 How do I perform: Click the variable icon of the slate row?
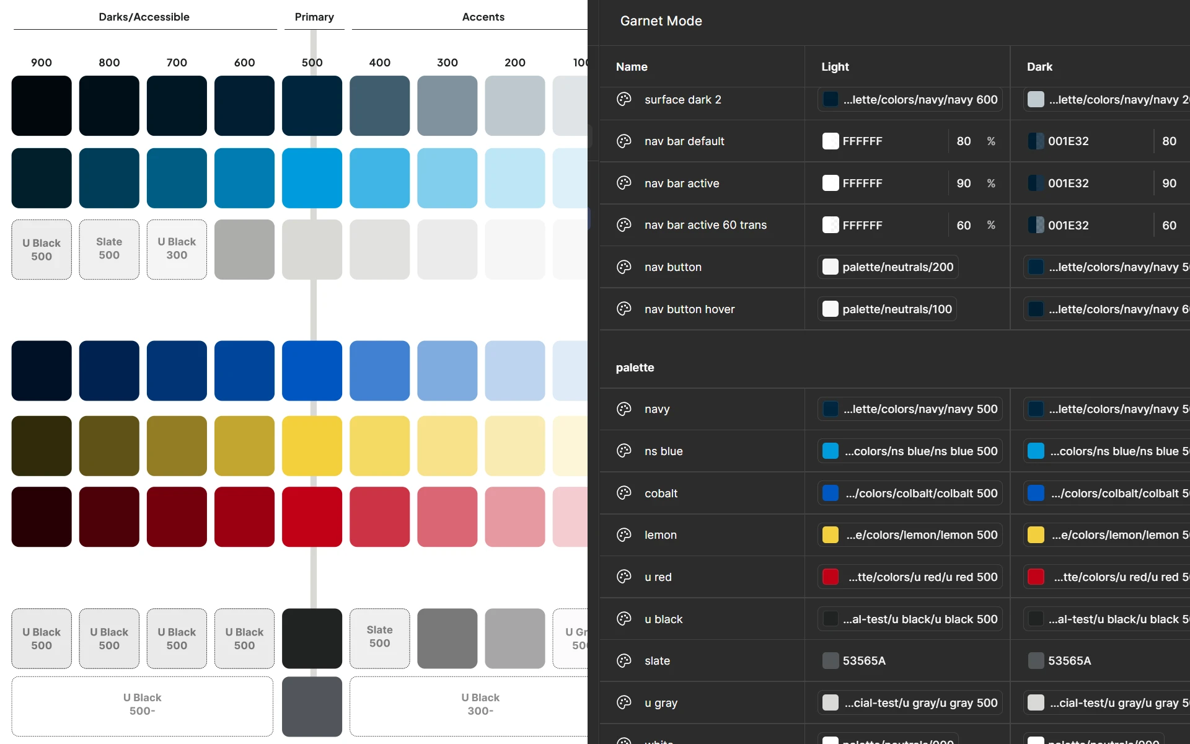click(x=624, y=661)
